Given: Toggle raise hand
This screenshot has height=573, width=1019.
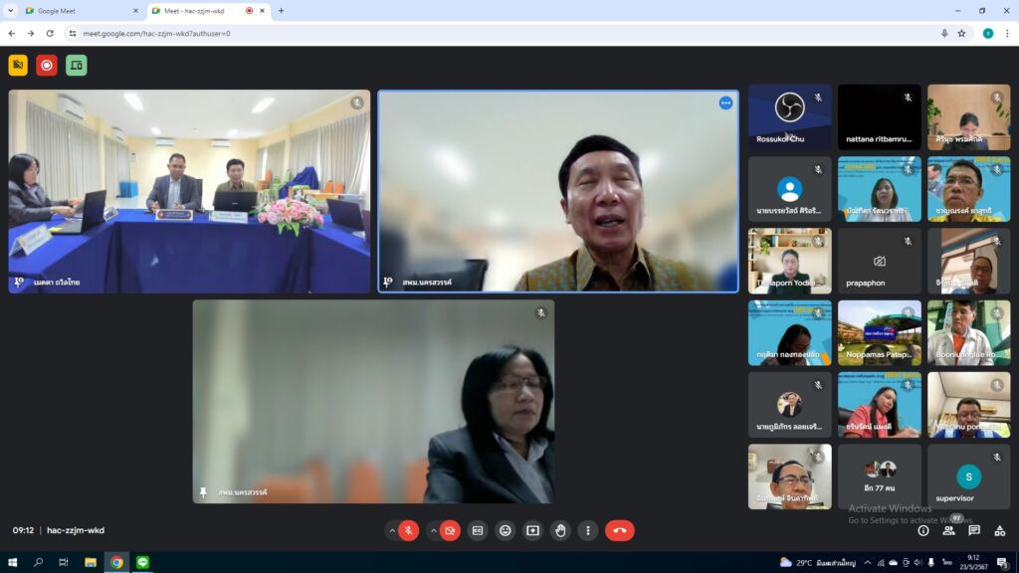Looking at the screenshot, I should 560,530.
